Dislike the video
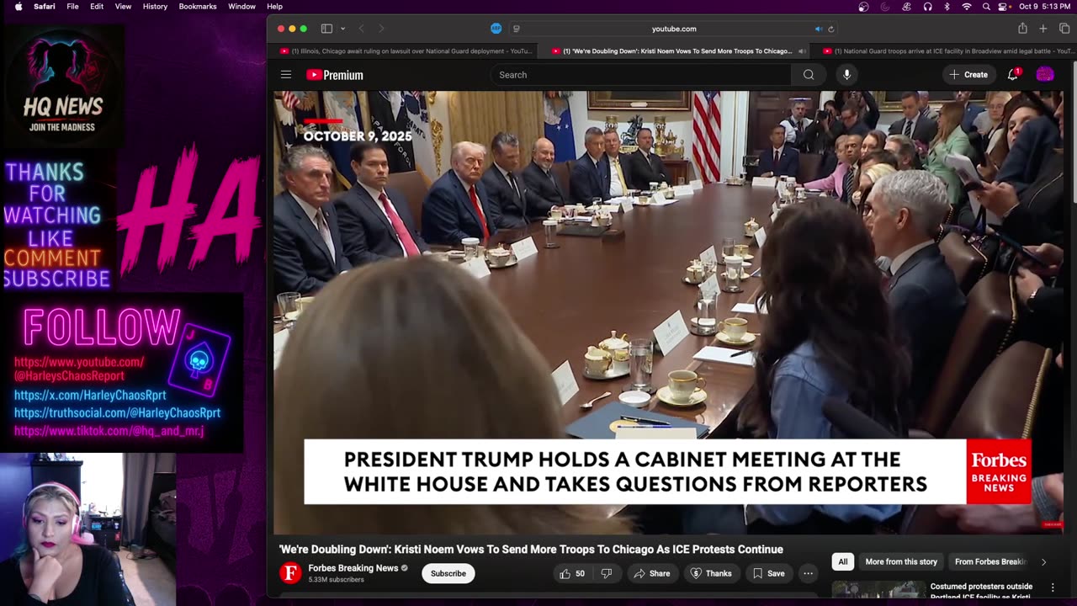This screenshot has height=606, width=1077. click(607, 573)
